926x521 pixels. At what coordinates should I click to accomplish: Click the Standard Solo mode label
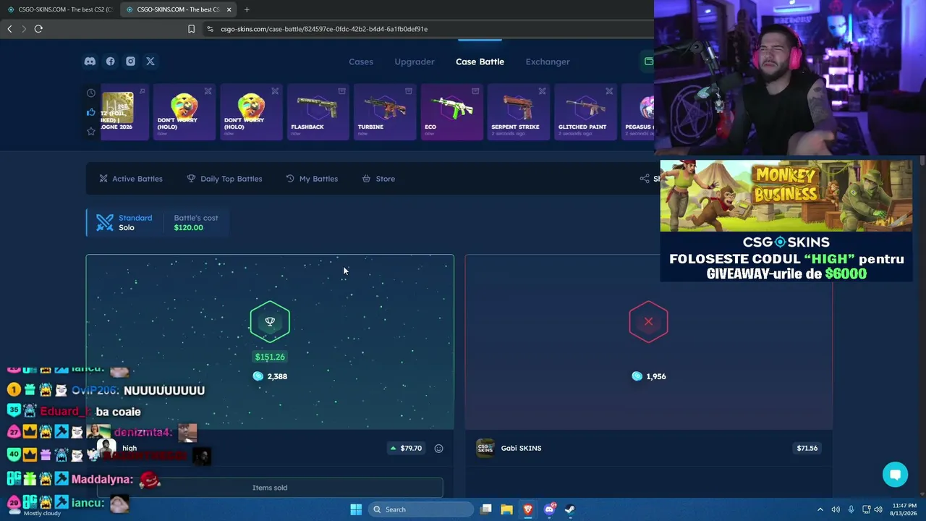(x=135, y=223)
